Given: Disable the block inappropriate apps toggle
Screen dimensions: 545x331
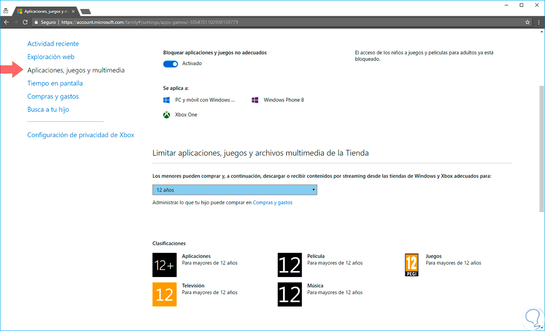Looking at the screenshot, I should point(170,64).
